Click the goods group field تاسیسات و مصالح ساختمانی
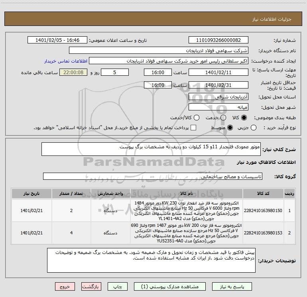The width and height of the screenshot is (307, 297). (153, 176)
